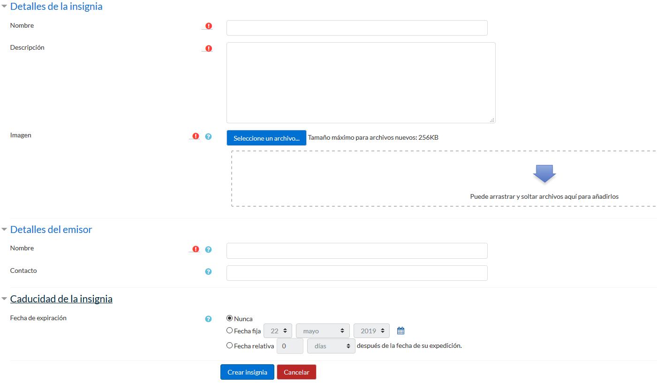Open help for Fecha de expiración
Image resolution: width=657 pixels, height=383 pixels.
pos(209,319)
